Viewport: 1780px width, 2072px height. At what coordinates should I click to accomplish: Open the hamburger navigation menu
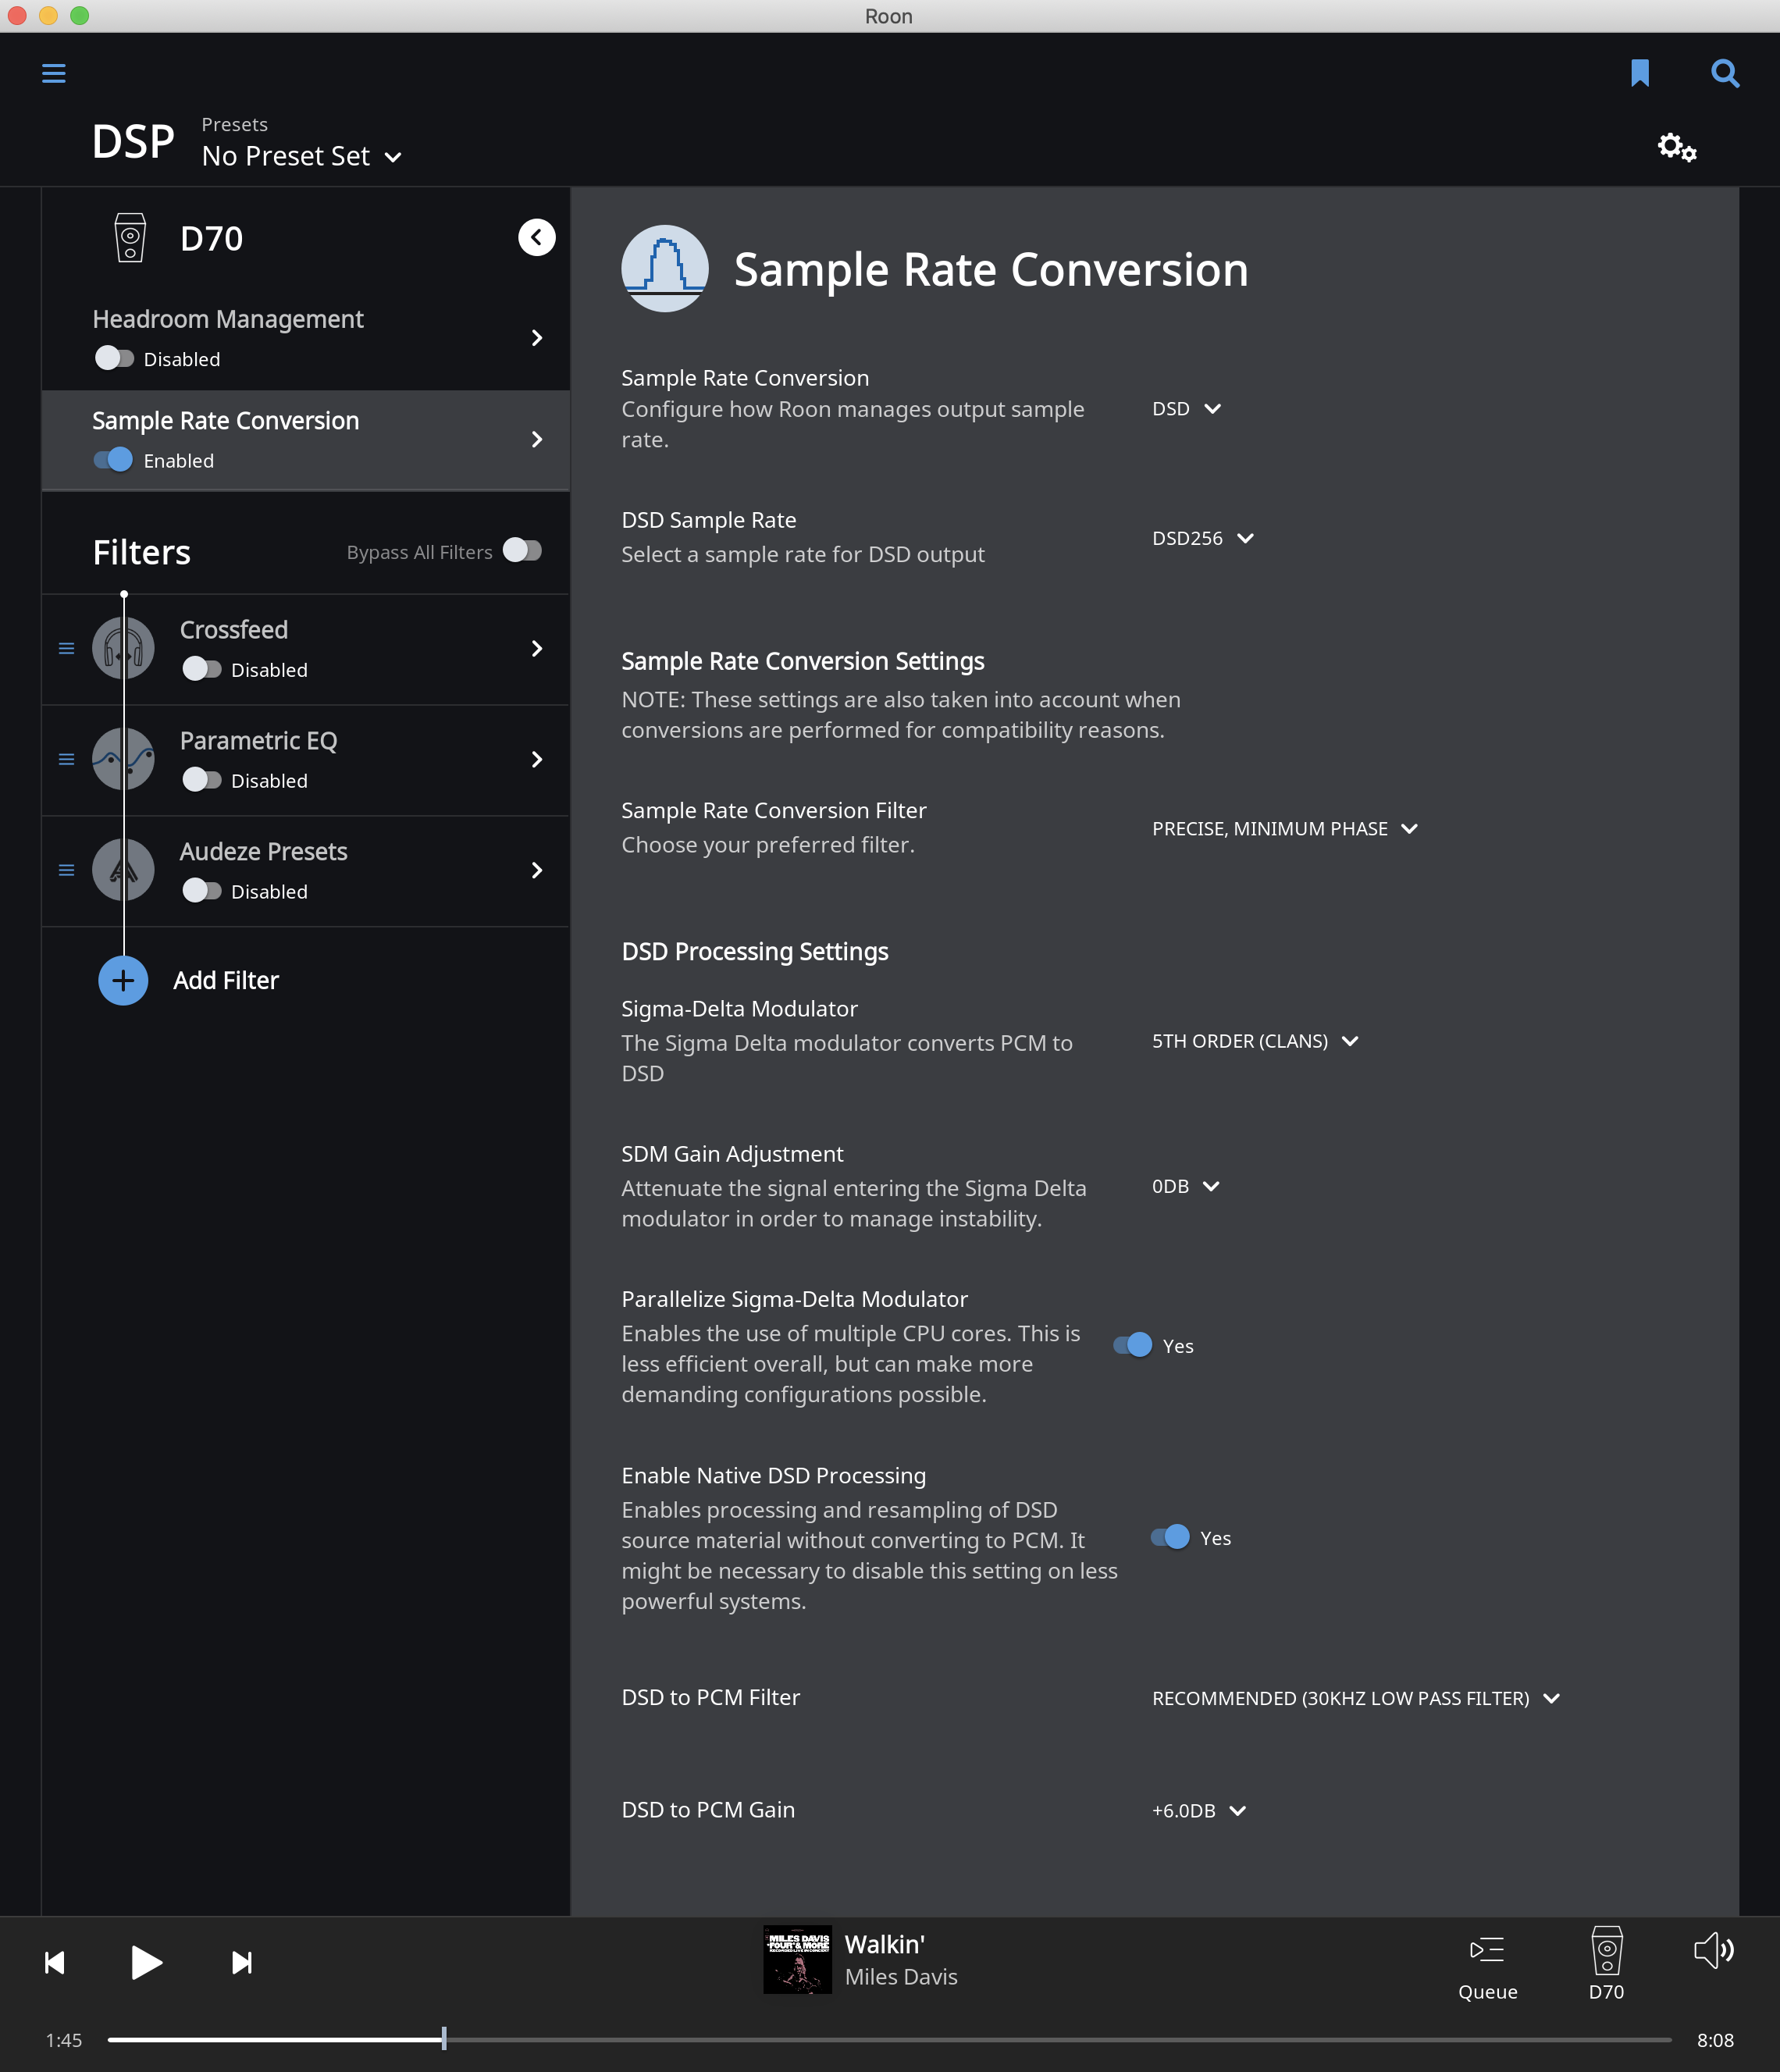[x=54, y=73]
